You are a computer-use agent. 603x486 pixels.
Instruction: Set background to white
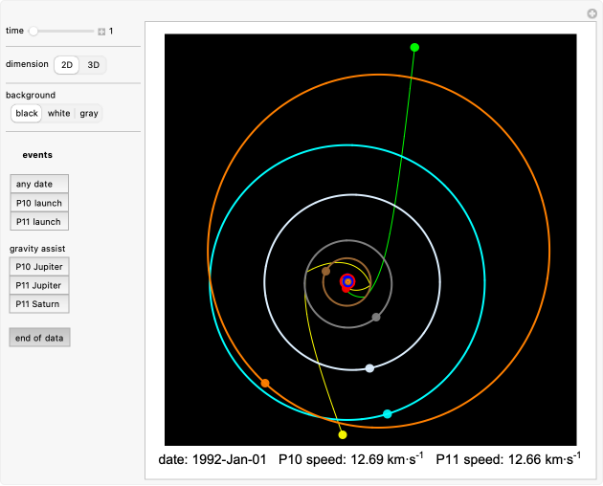pyautogui.click(x=58, y=113)
